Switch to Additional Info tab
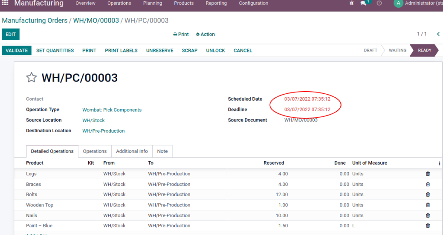The width and height of the screenshot is (443, 235). [132, 151]
